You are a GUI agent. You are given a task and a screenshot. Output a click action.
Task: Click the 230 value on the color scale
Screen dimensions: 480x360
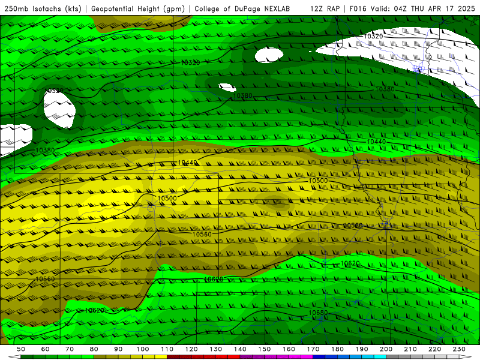click(459, 349)
